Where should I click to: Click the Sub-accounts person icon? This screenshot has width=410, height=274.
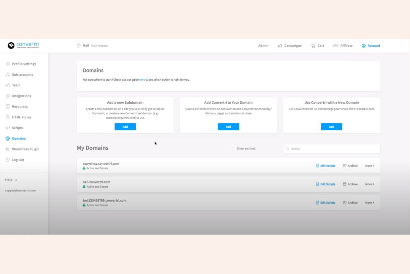[x=8, y=75]
